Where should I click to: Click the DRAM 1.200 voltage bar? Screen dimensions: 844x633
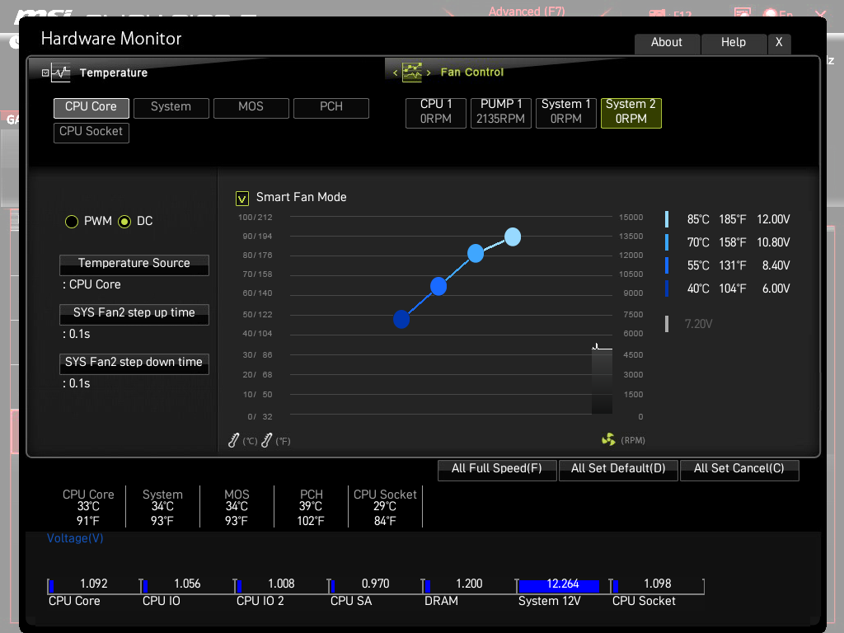(x=468, y=586)
